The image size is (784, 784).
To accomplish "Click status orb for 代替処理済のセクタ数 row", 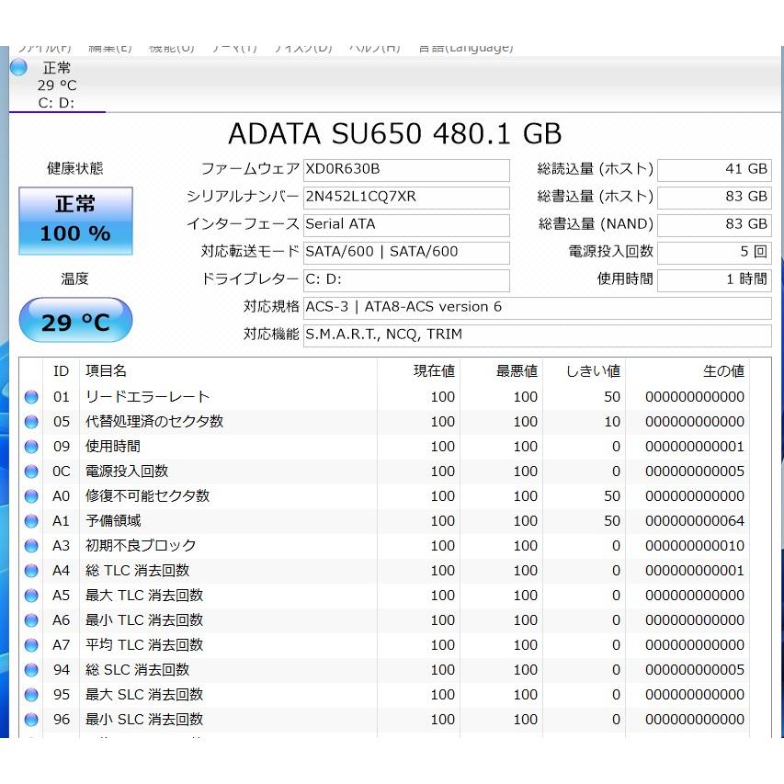I will click(31, 422).
